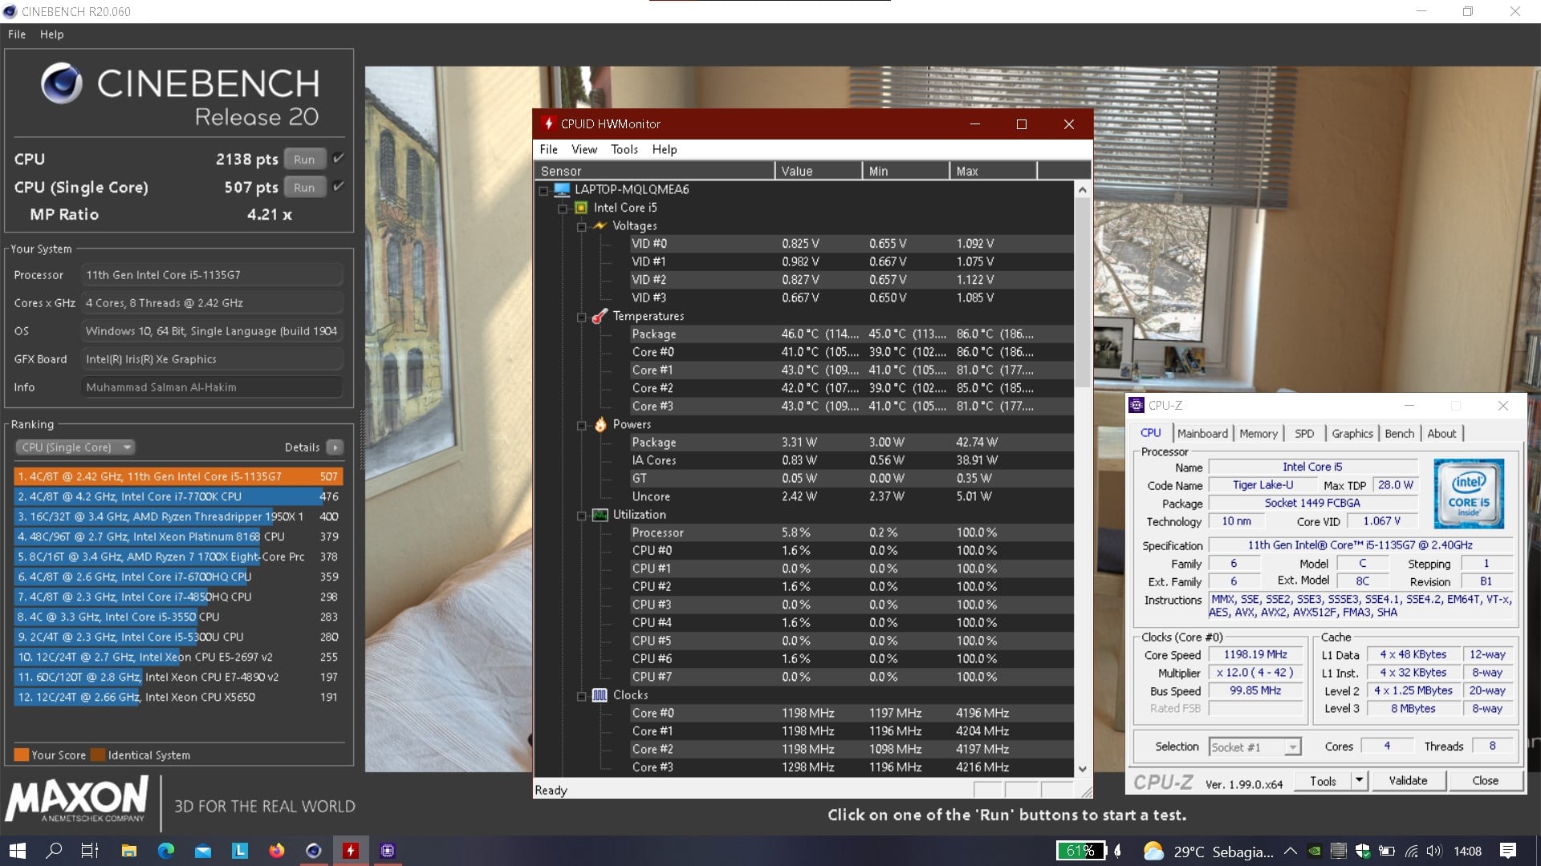This screenshot has height=866, width=1541.
Task: Open Task View on taskbar
Action: (x=90, y=851)
